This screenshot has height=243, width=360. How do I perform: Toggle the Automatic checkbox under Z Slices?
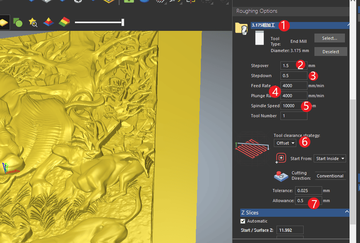(x=243, y=221)
